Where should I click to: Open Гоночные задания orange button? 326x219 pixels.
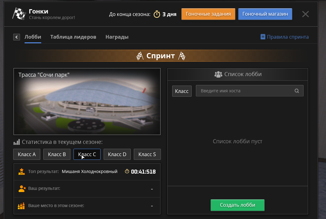[x=208, y=14]
